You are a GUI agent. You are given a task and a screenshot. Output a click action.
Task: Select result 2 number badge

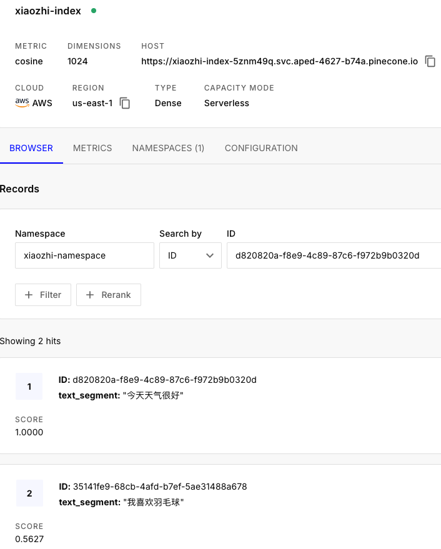pyautogui.click(x=29, y=493)
